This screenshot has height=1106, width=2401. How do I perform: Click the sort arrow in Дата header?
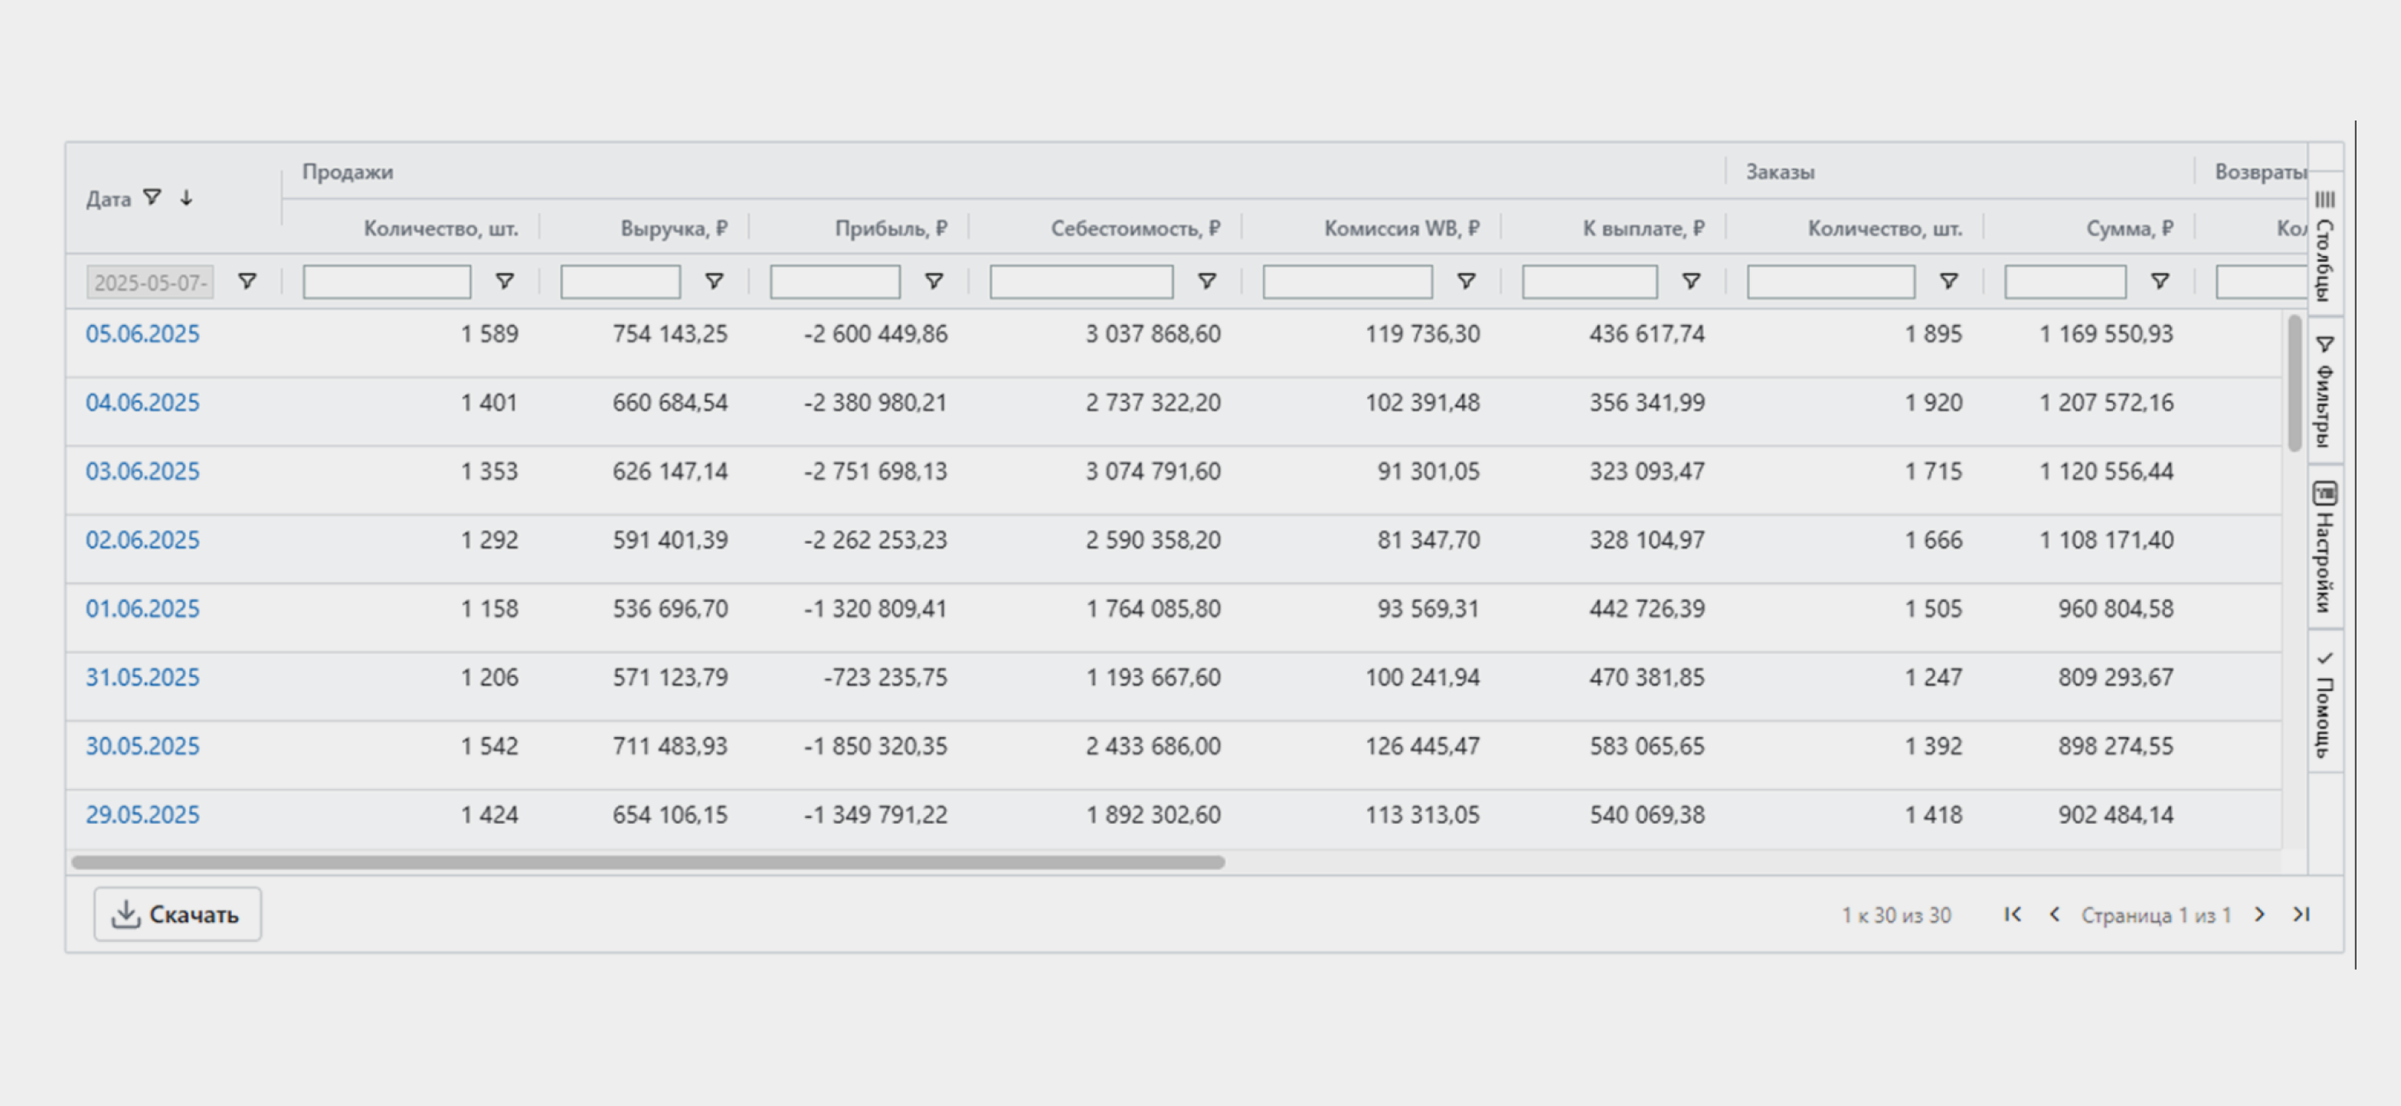click(186, 198)
